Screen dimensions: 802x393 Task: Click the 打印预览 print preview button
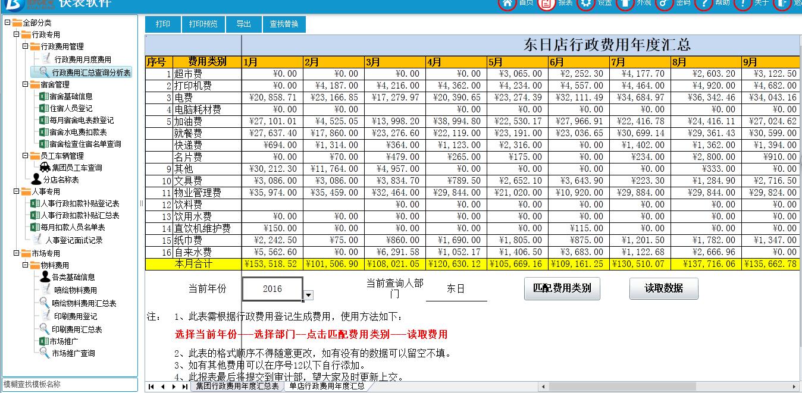(x=203, y=24)
